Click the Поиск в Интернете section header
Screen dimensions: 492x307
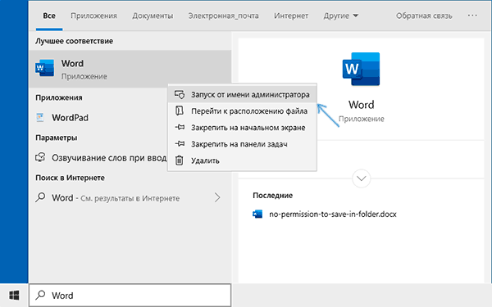[x=70, y=178]
